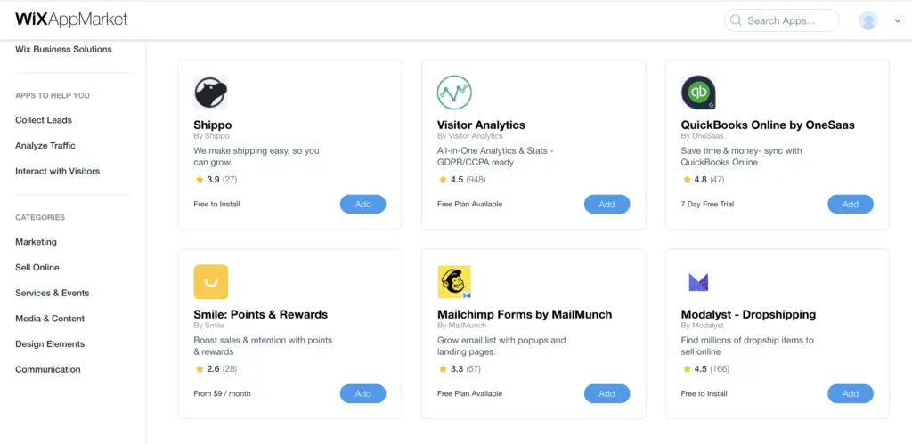Focus the Search Apps input field
Image resolution: width=912 pixels, height=444 pixels.
coord(781,20)
